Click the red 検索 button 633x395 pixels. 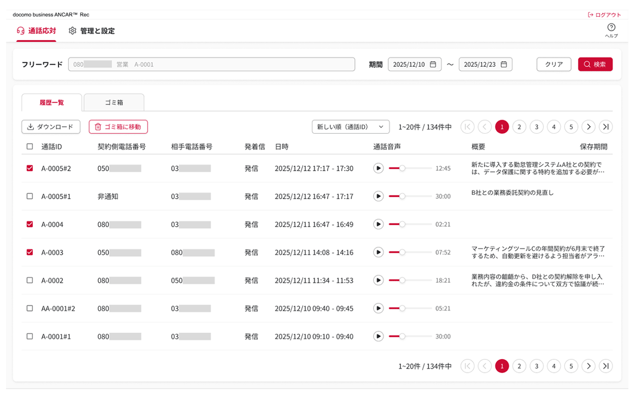coord(595,64)
